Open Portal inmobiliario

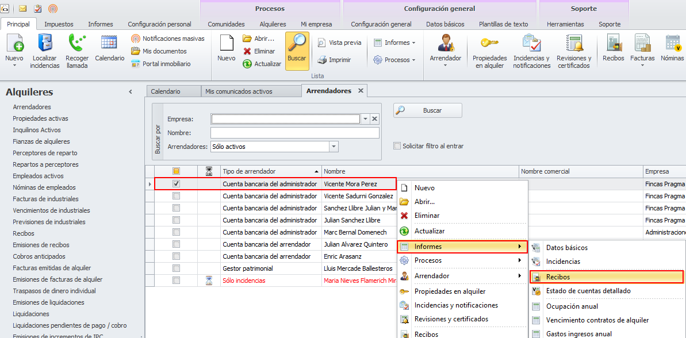click(161, 64)
